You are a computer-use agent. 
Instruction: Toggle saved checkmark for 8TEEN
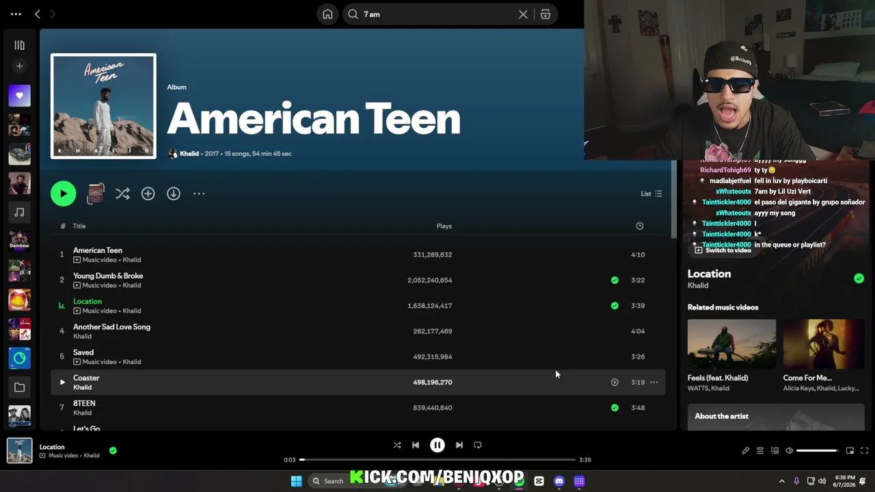pos(615,407)
